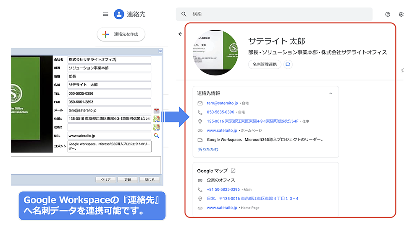420x225 pixels.
Task: Open the hamburger main menu
Action: (105, 14)
